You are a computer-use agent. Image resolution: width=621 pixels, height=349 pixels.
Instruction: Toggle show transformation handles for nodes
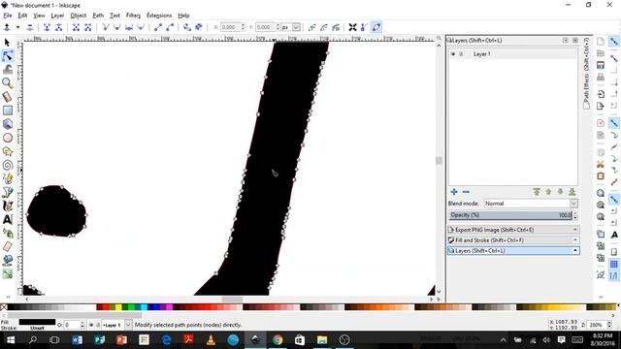tap(352, 27)
